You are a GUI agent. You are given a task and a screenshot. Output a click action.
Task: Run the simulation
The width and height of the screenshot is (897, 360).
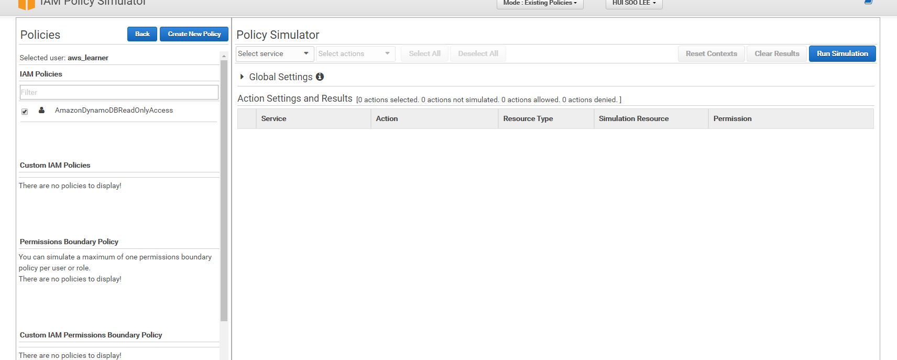pyautogui.click(x=842, y=53)
